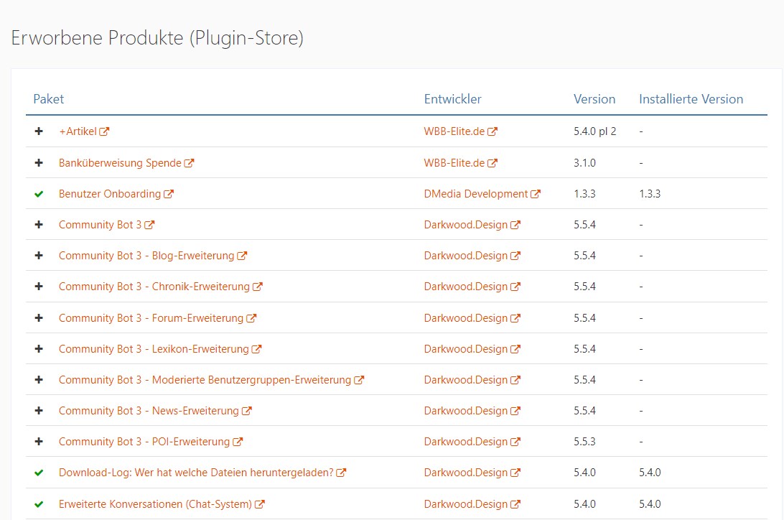Viewport: 784px width, 520px height.
Task: Click green checkmark beside Erweiterte Konversationen
Action: tap(39, 504)
